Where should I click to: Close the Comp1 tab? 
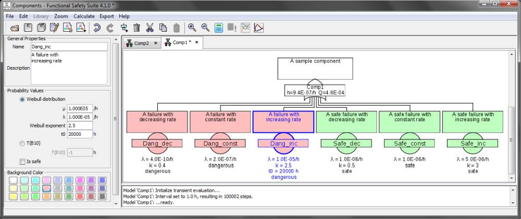(x=197, y=42)
